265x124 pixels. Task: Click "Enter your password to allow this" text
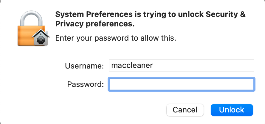coord(116,38)
